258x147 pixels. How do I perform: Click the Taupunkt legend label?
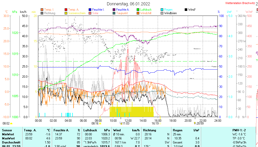(122, 13)
